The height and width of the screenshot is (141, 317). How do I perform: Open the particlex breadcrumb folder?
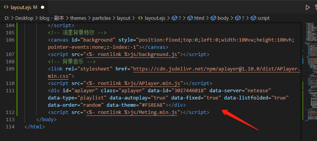101,18
